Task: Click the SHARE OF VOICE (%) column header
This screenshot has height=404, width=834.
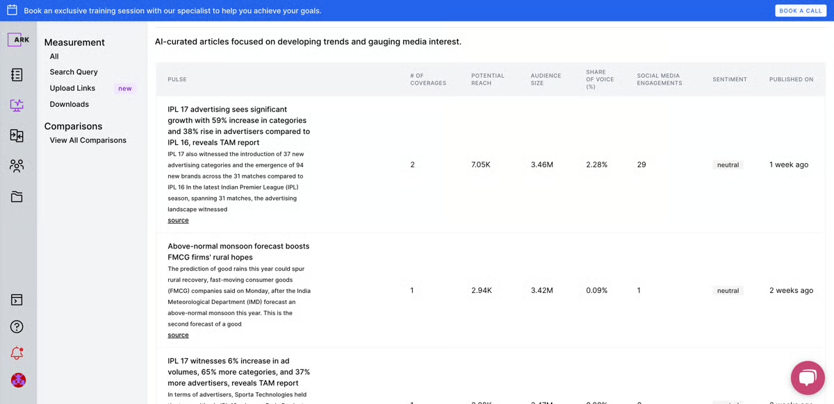Action: click(600, 79)
